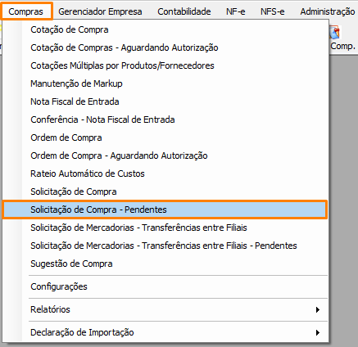Open the Compras menu
The height and width of the screenshot is (347, 358).
click(25, 11)
